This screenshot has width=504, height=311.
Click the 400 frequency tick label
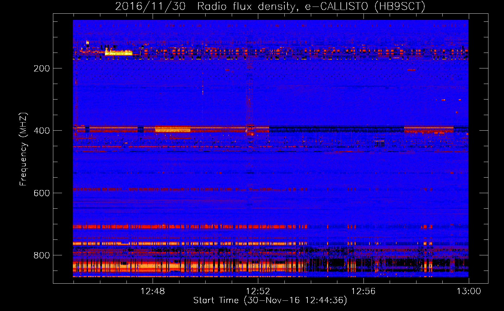point(42,131)
